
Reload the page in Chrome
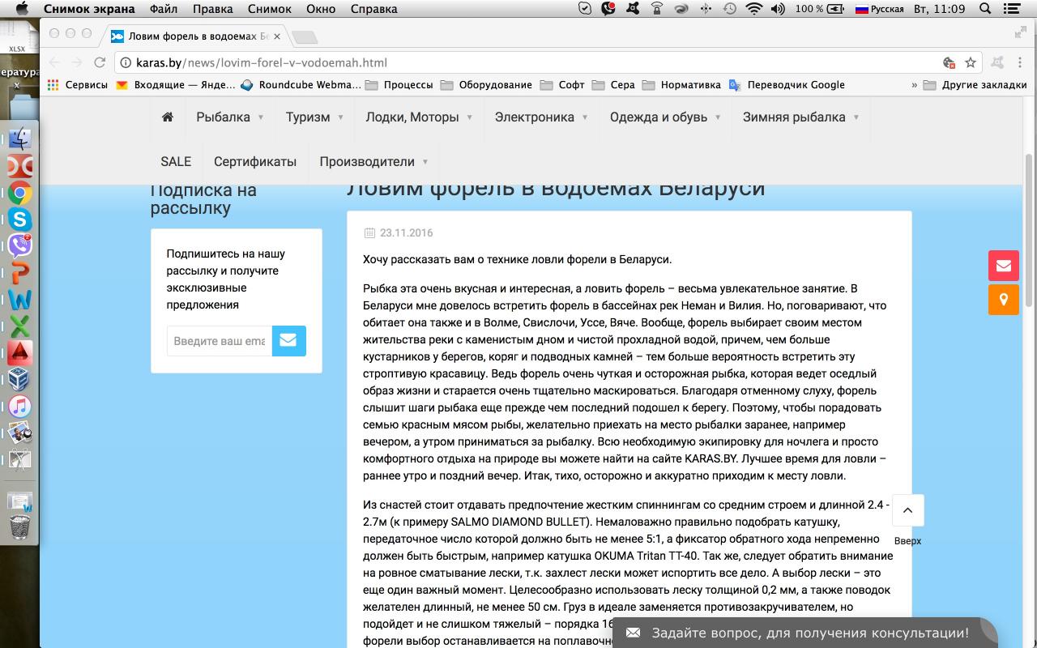100,62
